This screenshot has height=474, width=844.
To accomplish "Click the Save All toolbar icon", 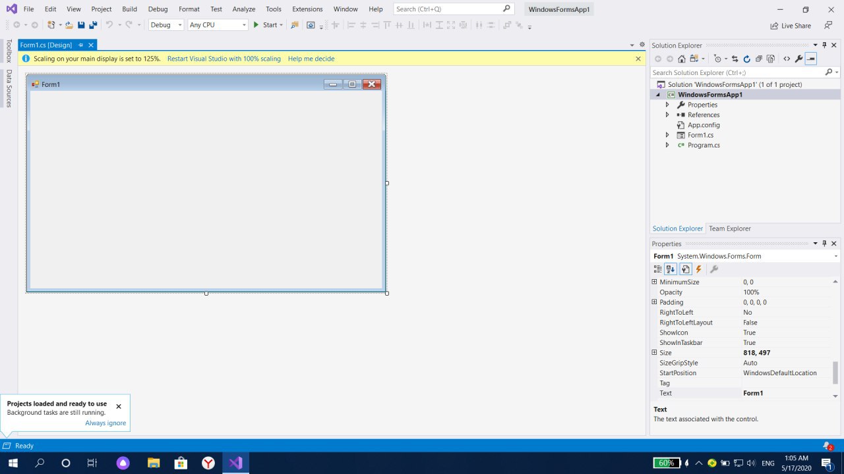I will click(x=93, y=25).
